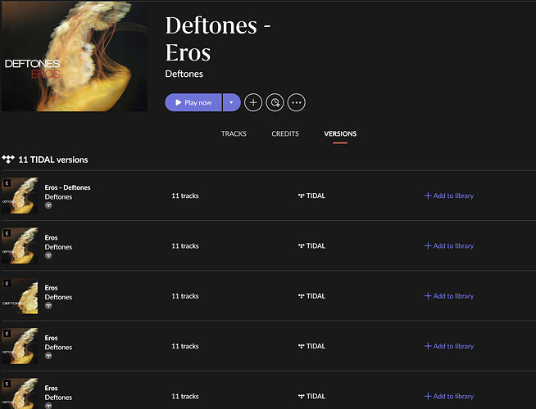Image resolution: width=536 pixels, height=409 pixels.
Task: Add Eros - Deftones version to library
Action: pyautogui.click(x=449, y=196)
